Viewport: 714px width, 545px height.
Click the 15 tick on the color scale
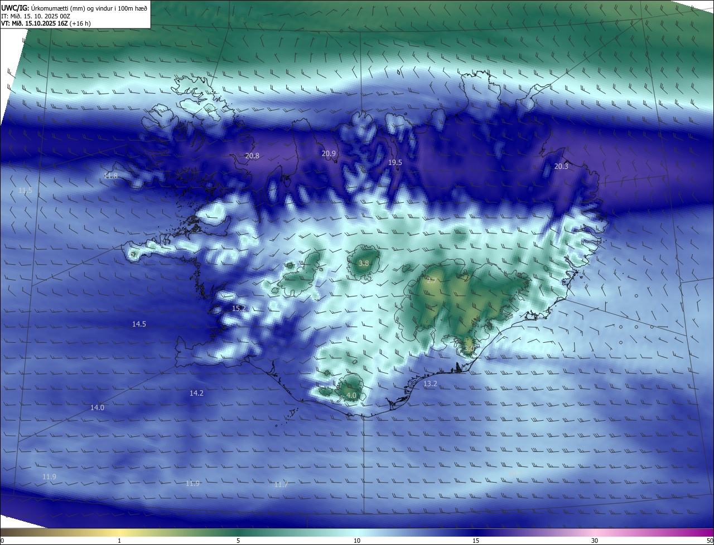pyautogui.click(x=476, y=541)
